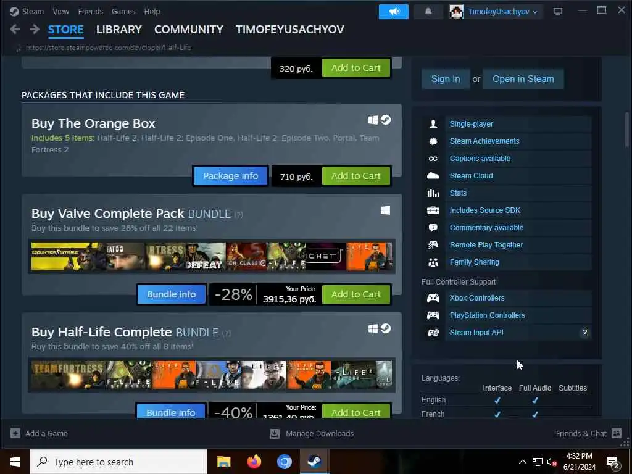Open Bundle info for Valve Complete Pack
The width and height of the screenshot is (632, 474).
pos(172,294)
